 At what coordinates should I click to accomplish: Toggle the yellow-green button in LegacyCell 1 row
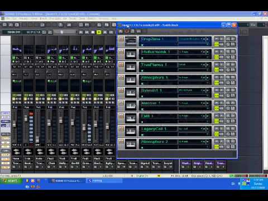(x=216, y=134)
